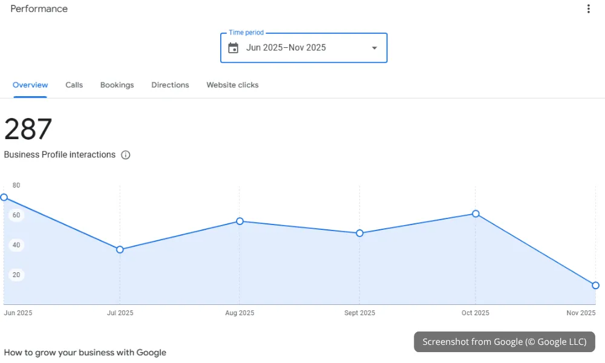The image size is (605, 363).
Task: Select the Jun 2025 data point on chart
Action: [x=4, y=196]
